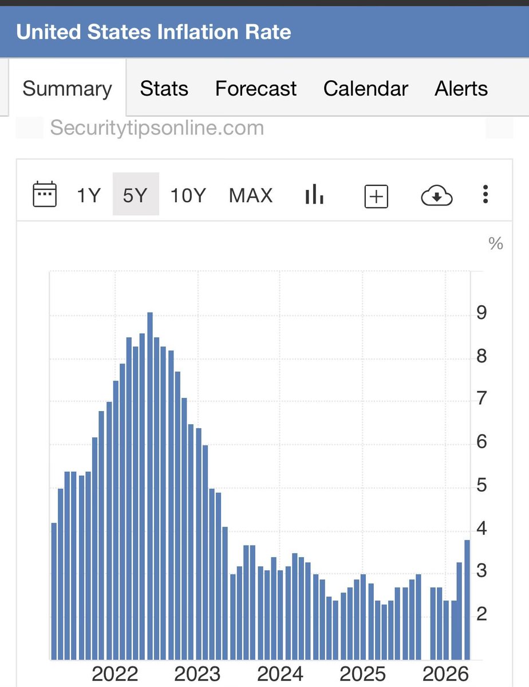The image size is (529, 687).
Task: Click the 2025 x-axis label
Action: click(x=363, y=674)
